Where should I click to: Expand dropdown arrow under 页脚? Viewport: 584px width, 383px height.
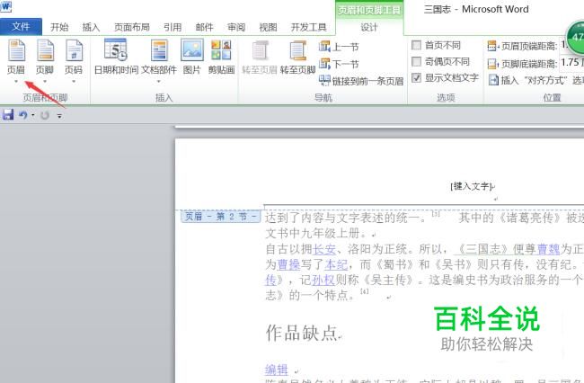pyautogui.click(x=45, y=81)
